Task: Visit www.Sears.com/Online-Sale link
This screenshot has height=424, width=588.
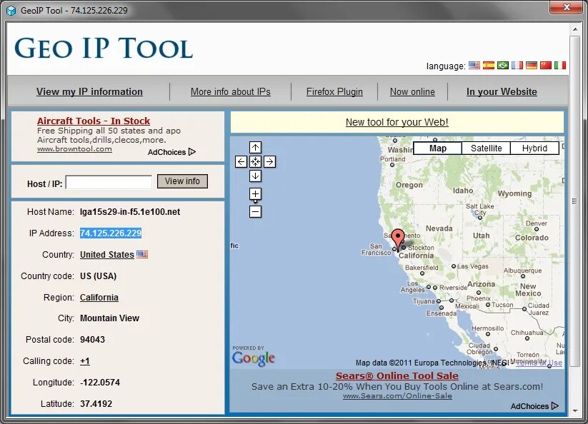Action: pyautogui.click(x=397, y=396)
